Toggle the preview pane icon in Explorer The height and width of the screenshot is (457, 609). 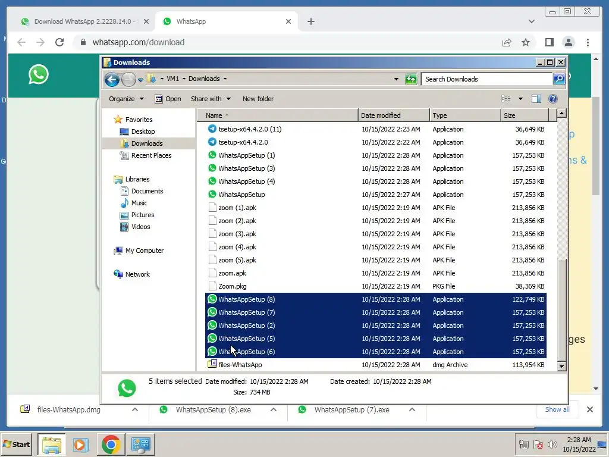536,99
